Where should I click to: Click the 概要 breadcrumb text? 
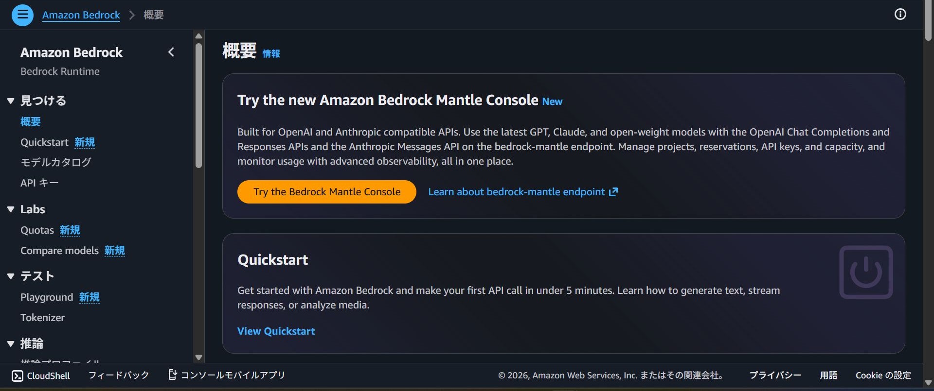(154, 15)
